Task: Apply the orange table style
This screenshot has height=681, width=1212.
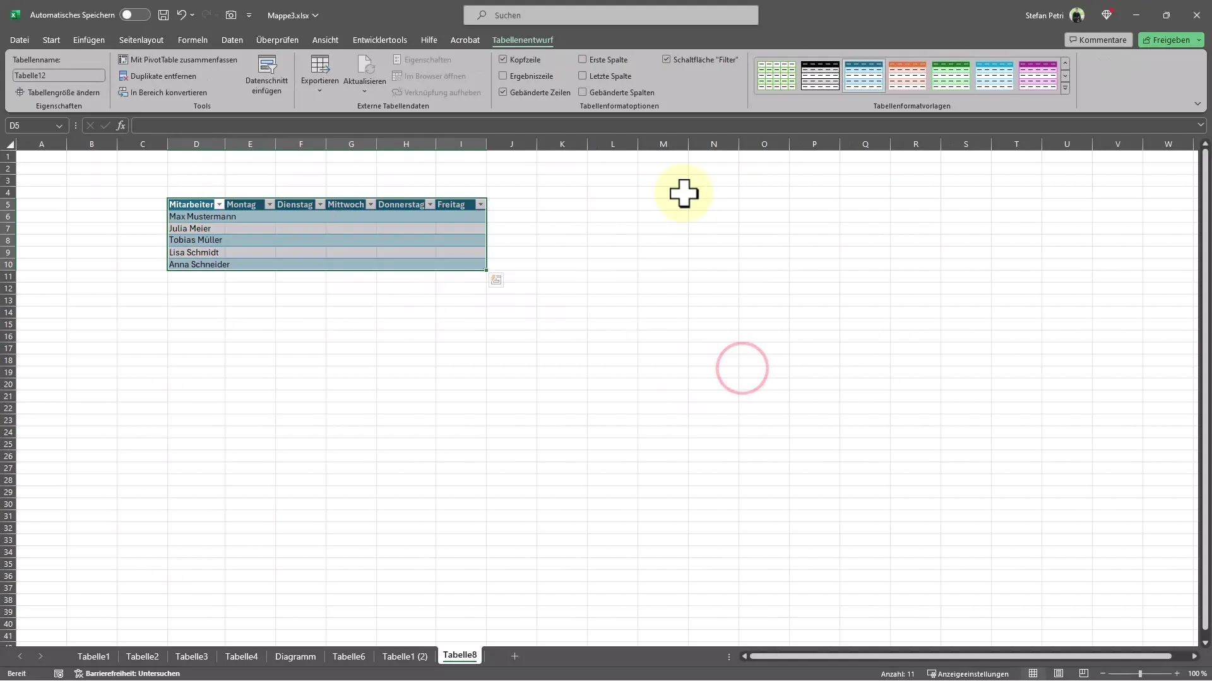Action: (907, 76)
